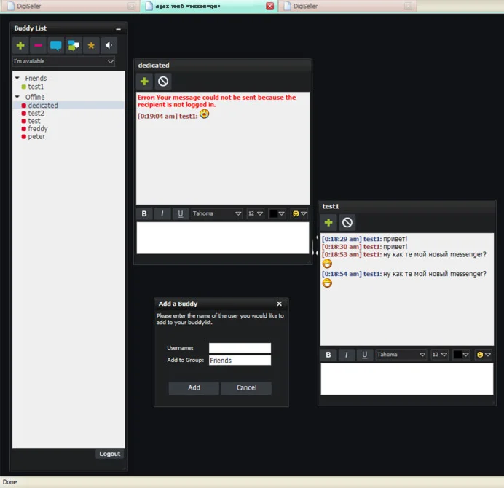Select offline buddy peter
The width and height of the screenshot is (504, 488).
36,137
